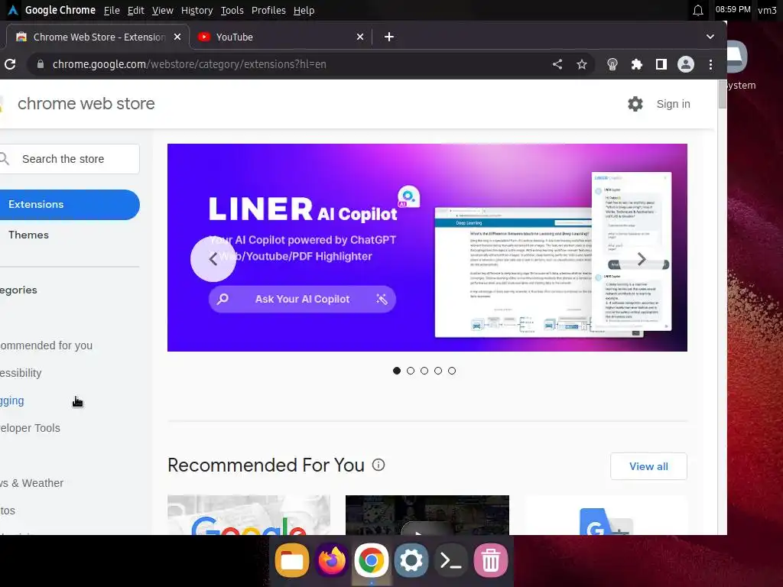The width and height of the screenshot is (783, 587).
Task: Bookmark this page with the star icon
Action: click(x=582, y=64)
